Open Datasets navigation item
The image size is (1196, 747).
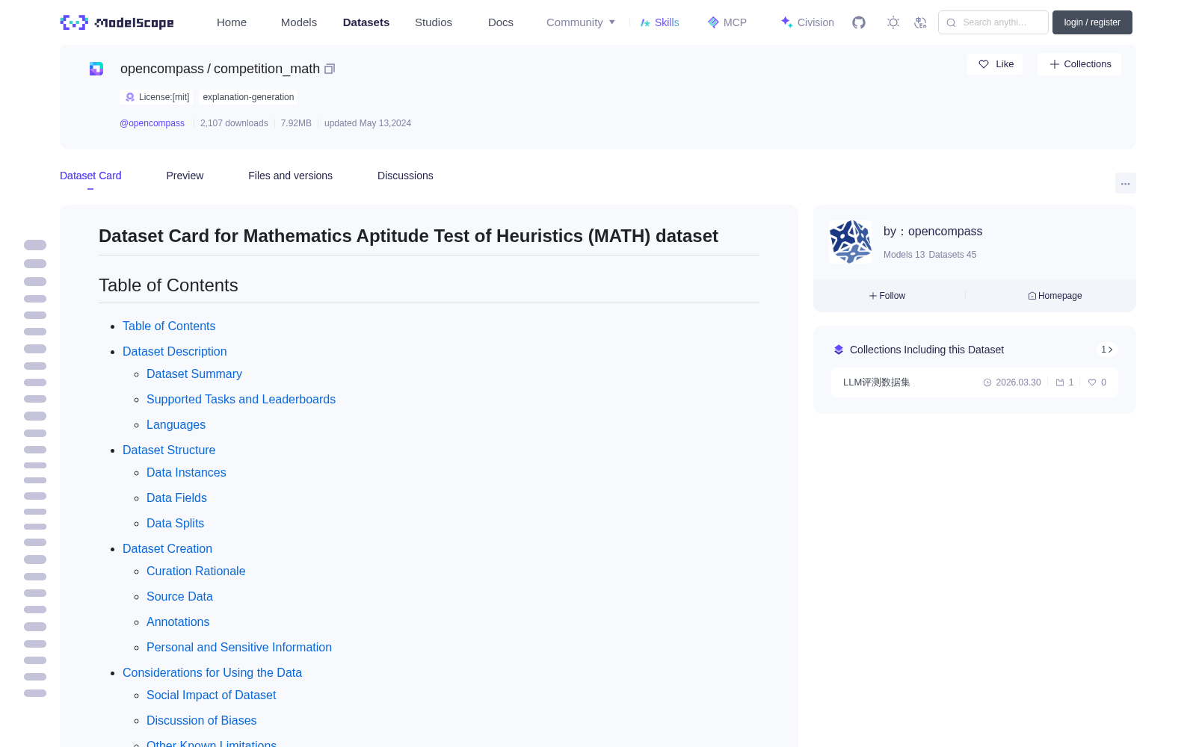[x=366, y=22]
